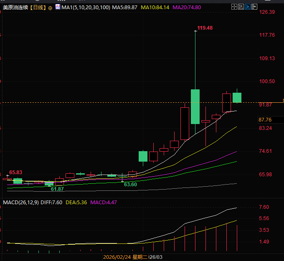Image resolution: width=284 pixels, height=261 pixels.
Task: Click the 65.98 price axis label
Action: 266,175
